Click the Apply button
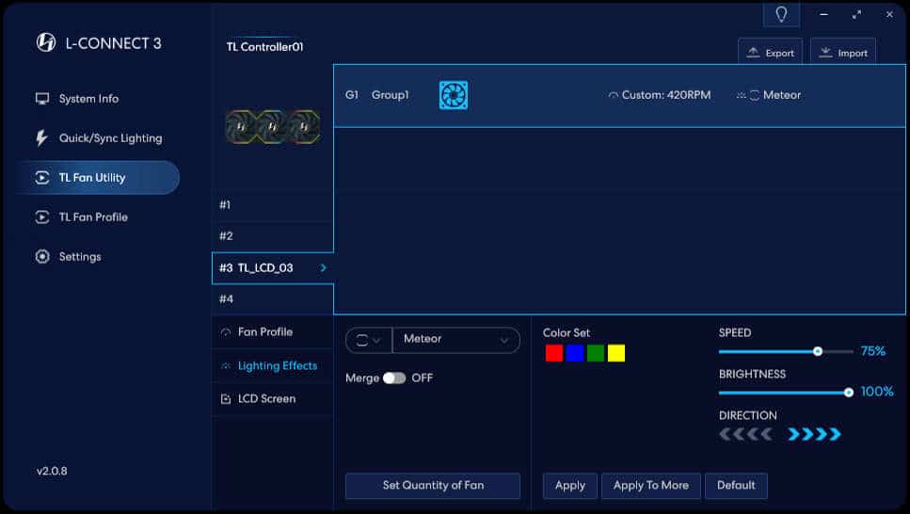Image resolution: width=910 pixels, height=514 pixels. pyautogui.click(x=570, y=486)
